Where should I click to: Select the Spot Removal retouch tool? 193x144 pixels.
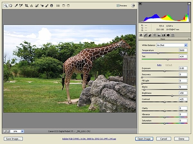click(x=37, y=6)
